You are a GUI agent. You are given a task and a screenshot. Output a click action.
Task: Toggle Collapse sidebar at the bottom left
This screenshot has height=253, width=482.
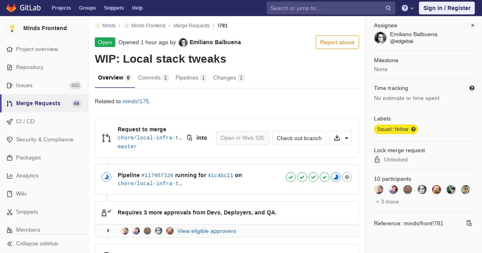pos(37,243)
